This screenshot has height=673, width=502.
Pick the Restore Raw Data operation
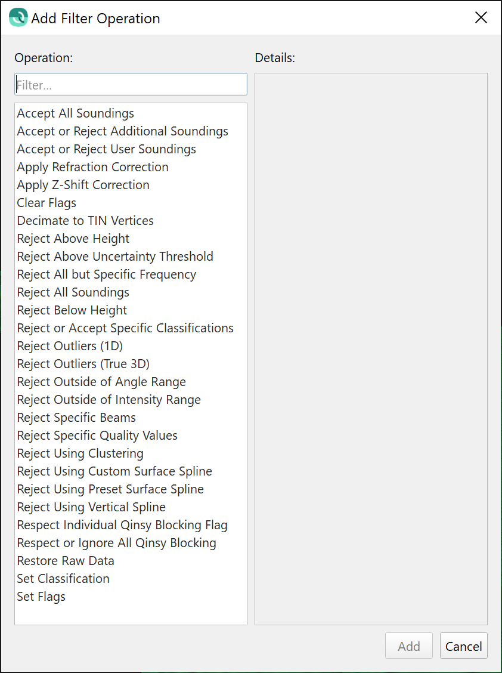click(x=66, y=561)
